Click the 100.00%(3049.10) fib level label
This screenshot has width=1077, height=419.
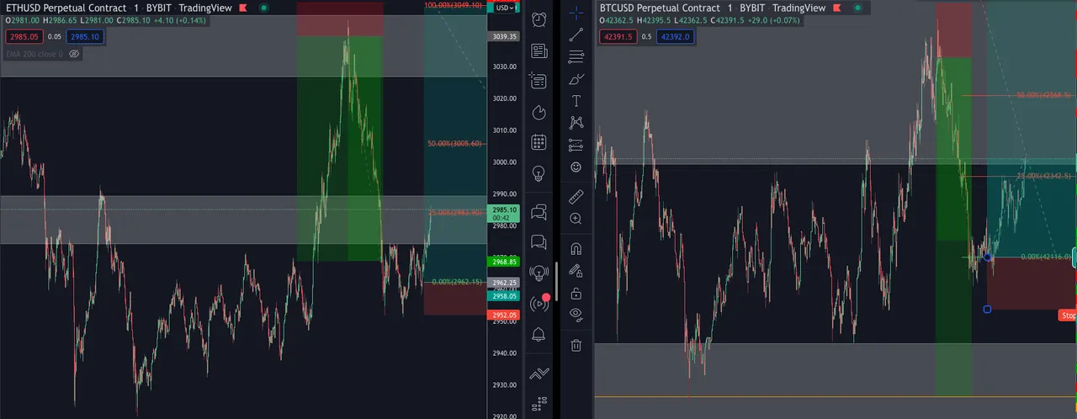coord(454,5)
